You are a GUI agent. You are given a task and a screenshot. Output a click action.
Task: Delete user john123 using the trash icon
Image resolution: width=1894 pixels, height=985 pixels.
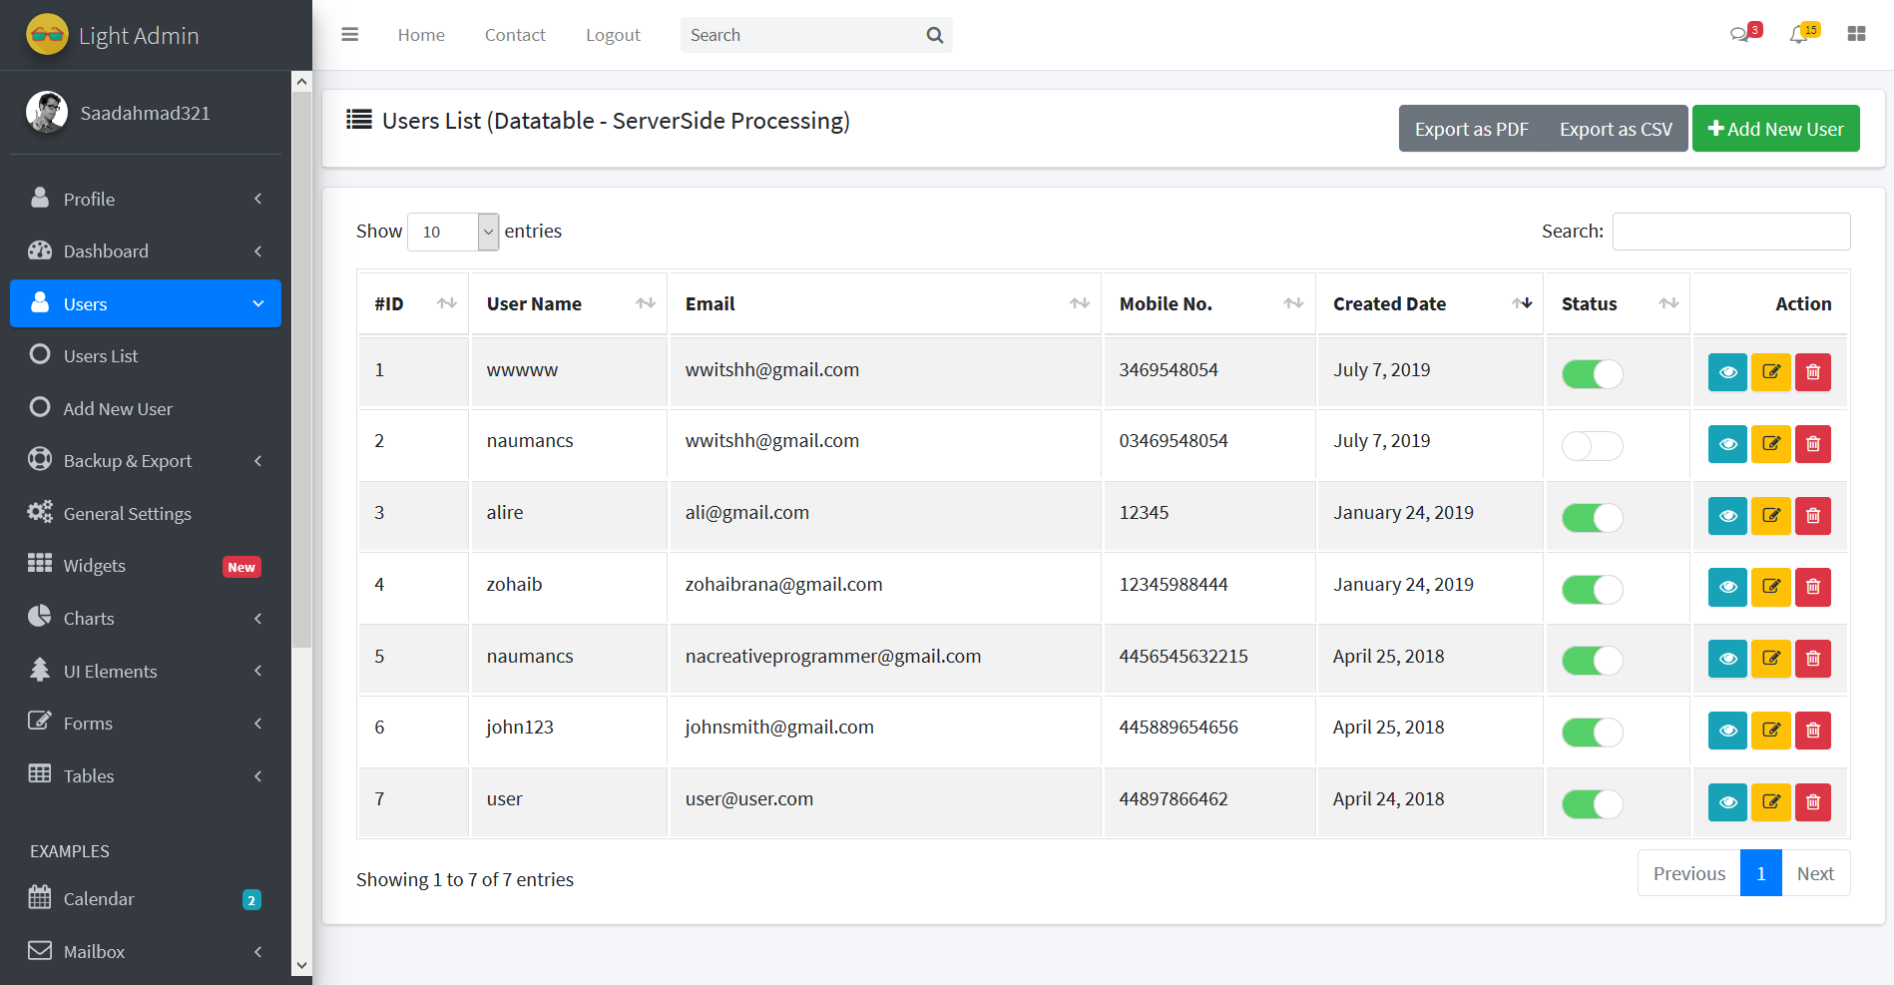pos(1813,730)
